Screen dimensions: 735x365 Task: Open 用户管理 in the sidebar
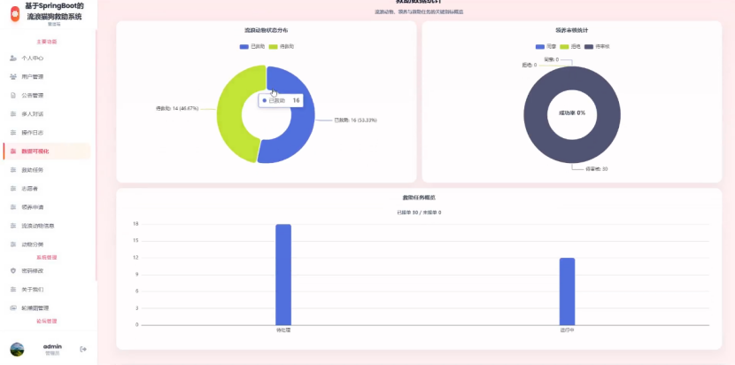click(x=47, y=76)
